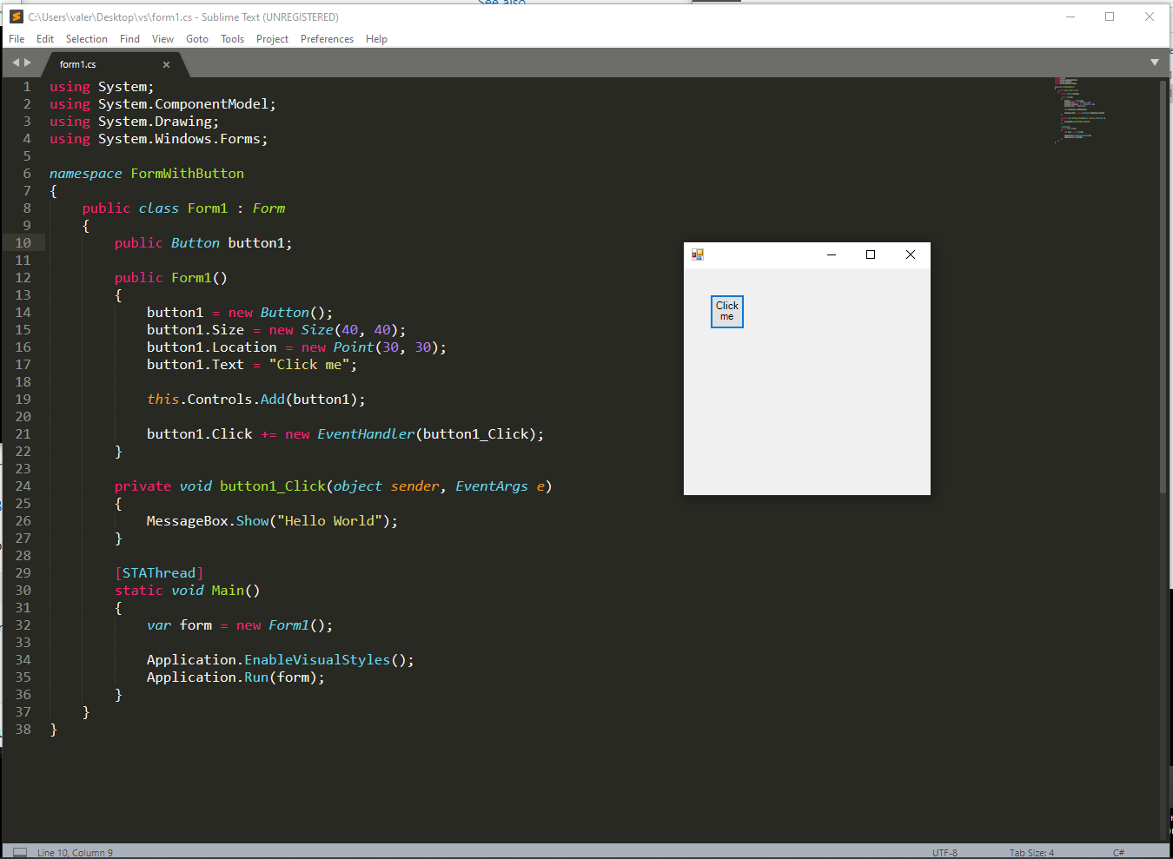The image size is (1173, 859).
Task: Click line number 38 in the gutter
Action: click(x=23, y=730)
